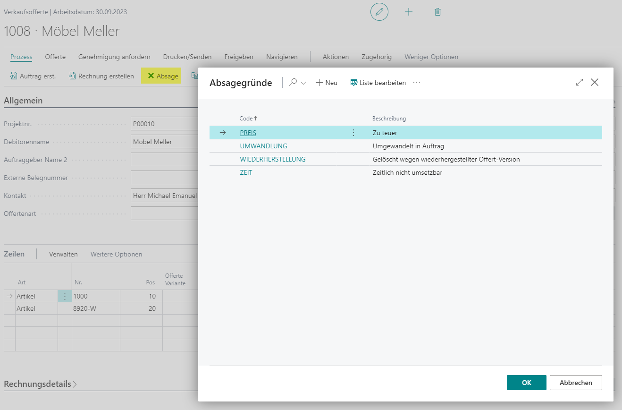
Task: Open the Navigieren menu
Action: pos(282,57)
